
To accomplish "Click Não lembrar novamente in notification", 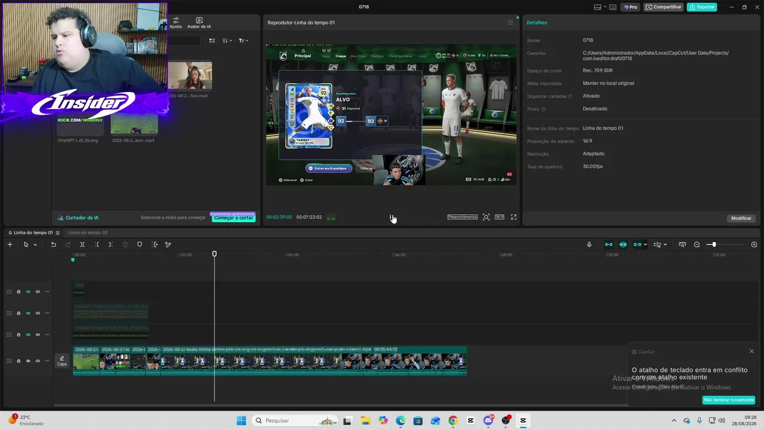I will coord(729,400).
